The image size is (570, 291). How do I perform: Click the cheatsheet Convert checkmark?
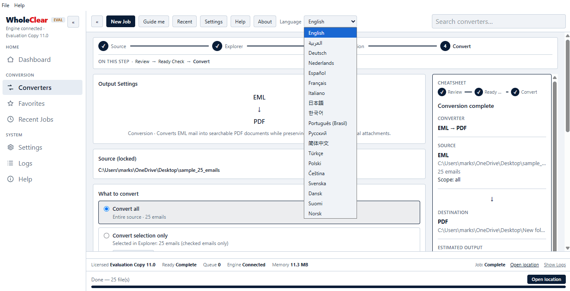[515, 92]
